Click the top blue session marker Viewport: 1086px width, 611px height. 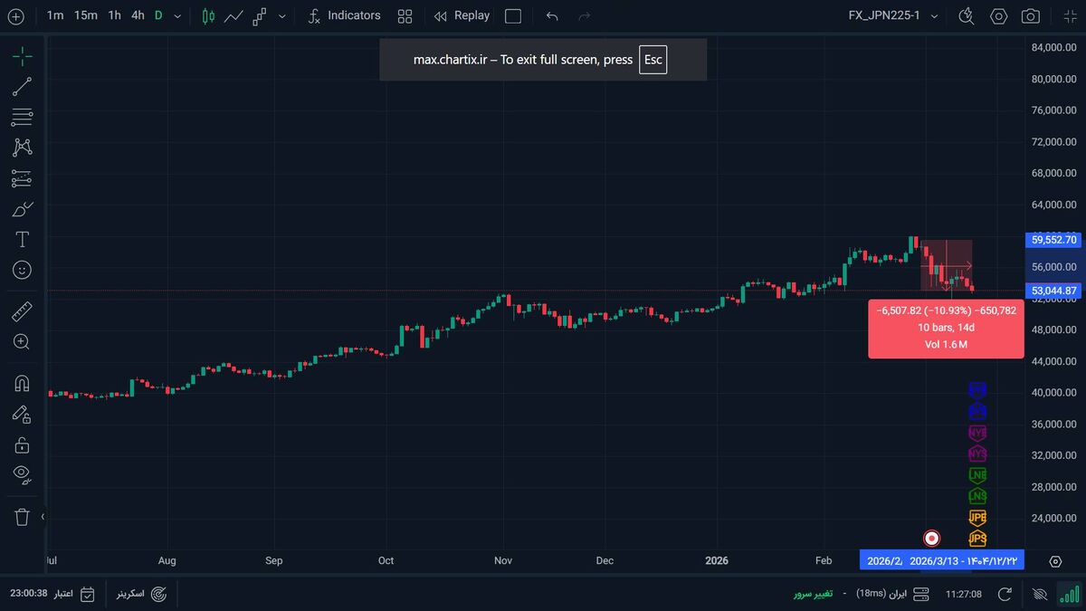[977, 390]
